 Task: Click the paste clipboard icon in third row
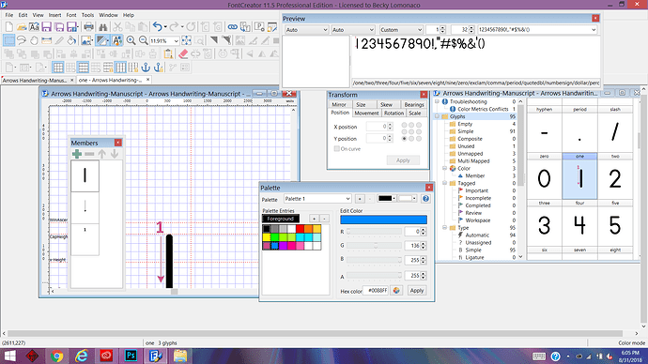point(168,54)
